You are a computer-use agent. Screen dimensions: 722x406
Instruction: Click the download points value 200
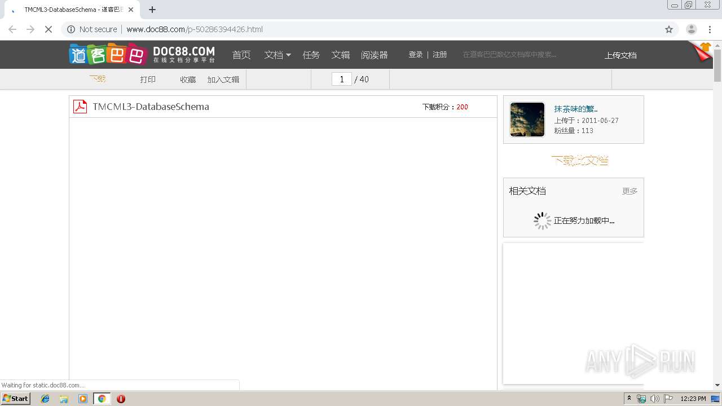tap(463, 107)
